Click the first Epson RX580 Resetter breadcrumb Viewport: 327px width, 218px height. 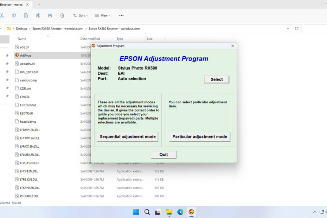click(x=58, y=28)
